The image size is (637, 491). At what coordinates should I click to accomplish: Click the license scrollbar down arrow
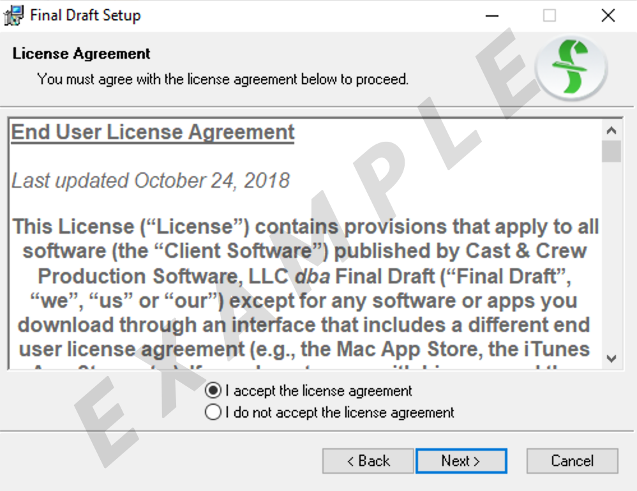click(x=611, y=358)
